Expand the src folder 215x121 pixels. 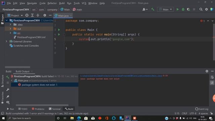click(10, 33)
